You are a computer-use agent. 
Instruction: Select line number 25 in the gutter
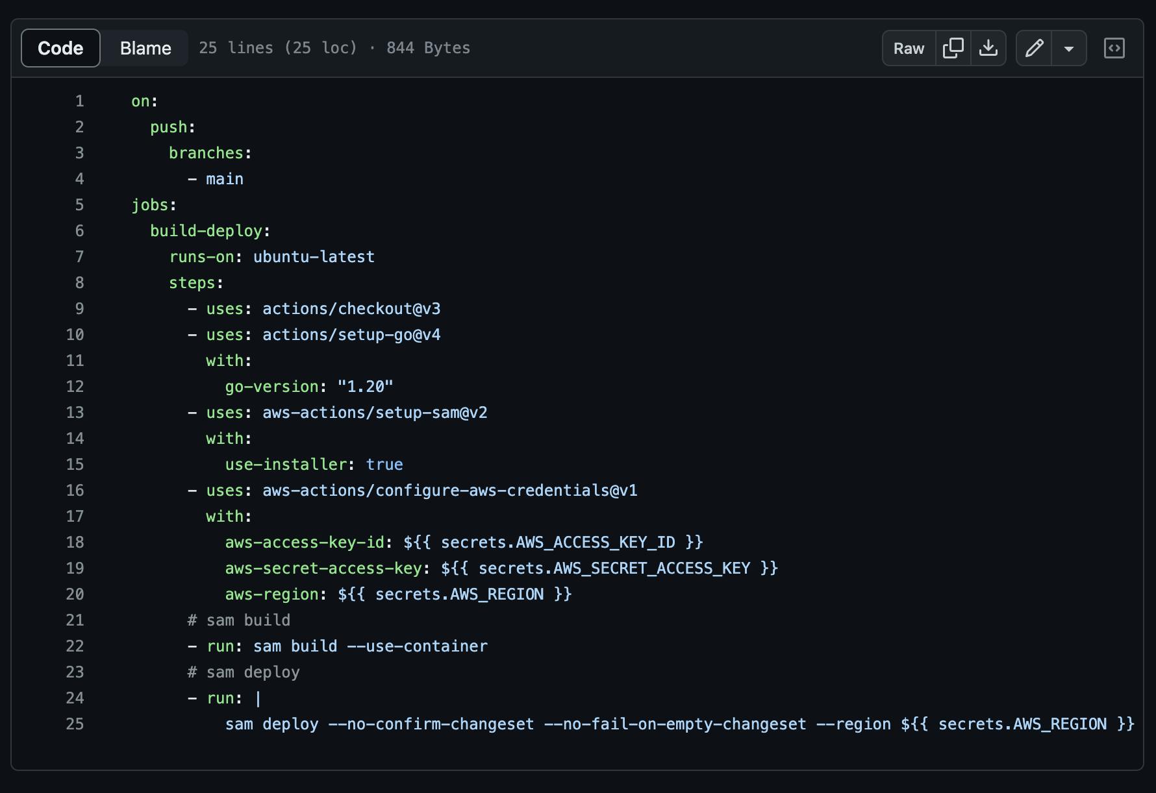click(75, 724)
